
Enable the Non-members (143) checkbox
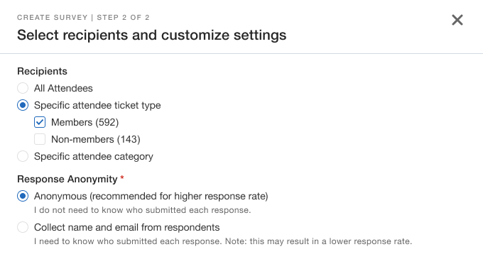40,139
